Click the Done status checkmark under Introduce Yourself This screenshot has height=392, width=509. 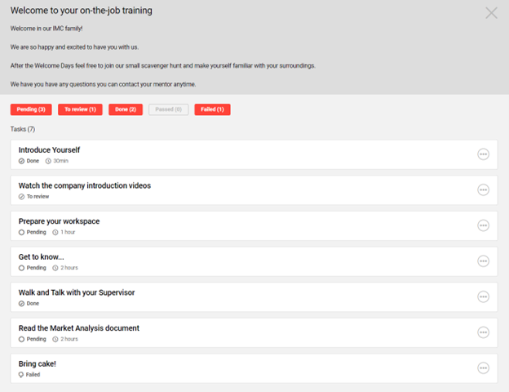(x=21, y=161)
